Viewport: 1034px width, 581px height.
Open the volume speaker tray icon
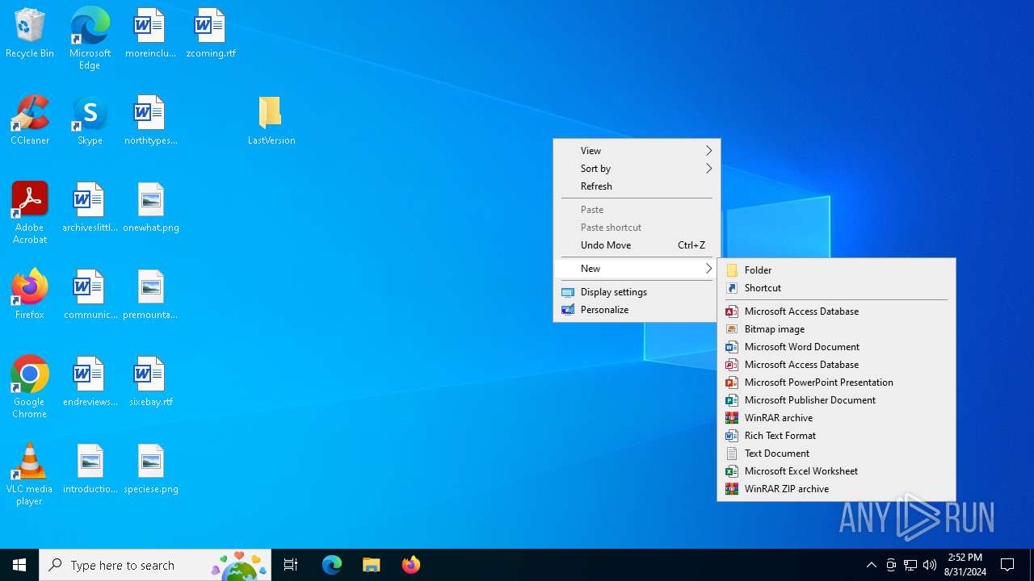tap(930, 565)
